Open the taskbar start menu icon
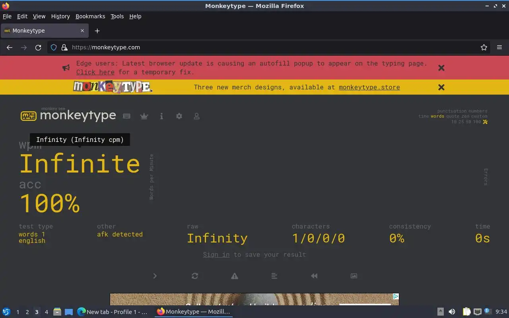The width and height of the screenshot is (509, 318). [x=6, y=312]
